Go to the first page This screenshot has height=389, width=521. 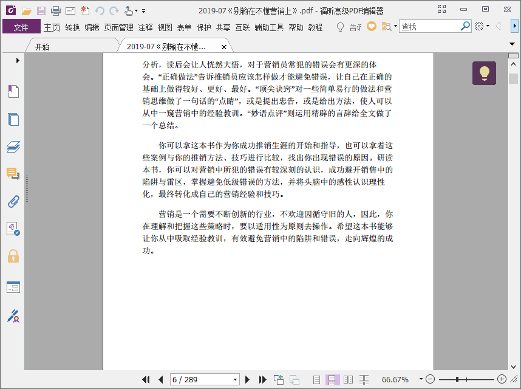click(146, 379)
